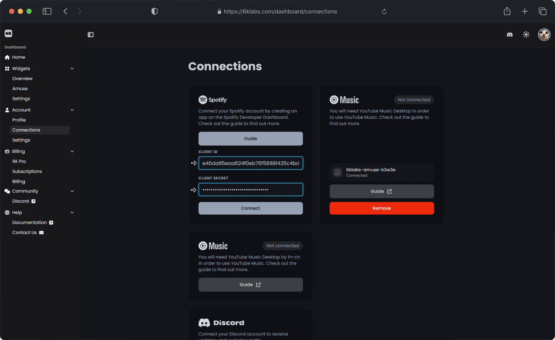
Task: Open Discord icon in top header
Action: (x=510, y=35)
